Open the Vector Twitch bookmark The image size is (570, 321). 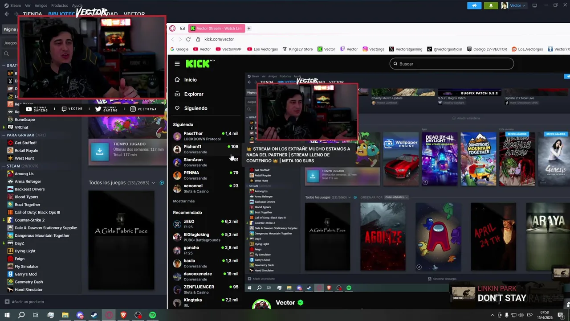349,49
